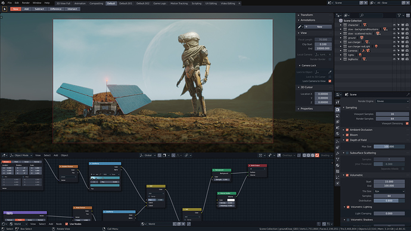Screen dimensions: 411x231
Task: Open Global transform orientation dropdown
Action: coord(148,155)
